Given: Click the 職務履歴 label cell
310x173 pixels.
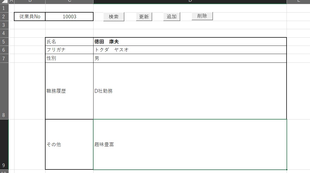Looking at the screenshot, I should (x=69, y=91).
